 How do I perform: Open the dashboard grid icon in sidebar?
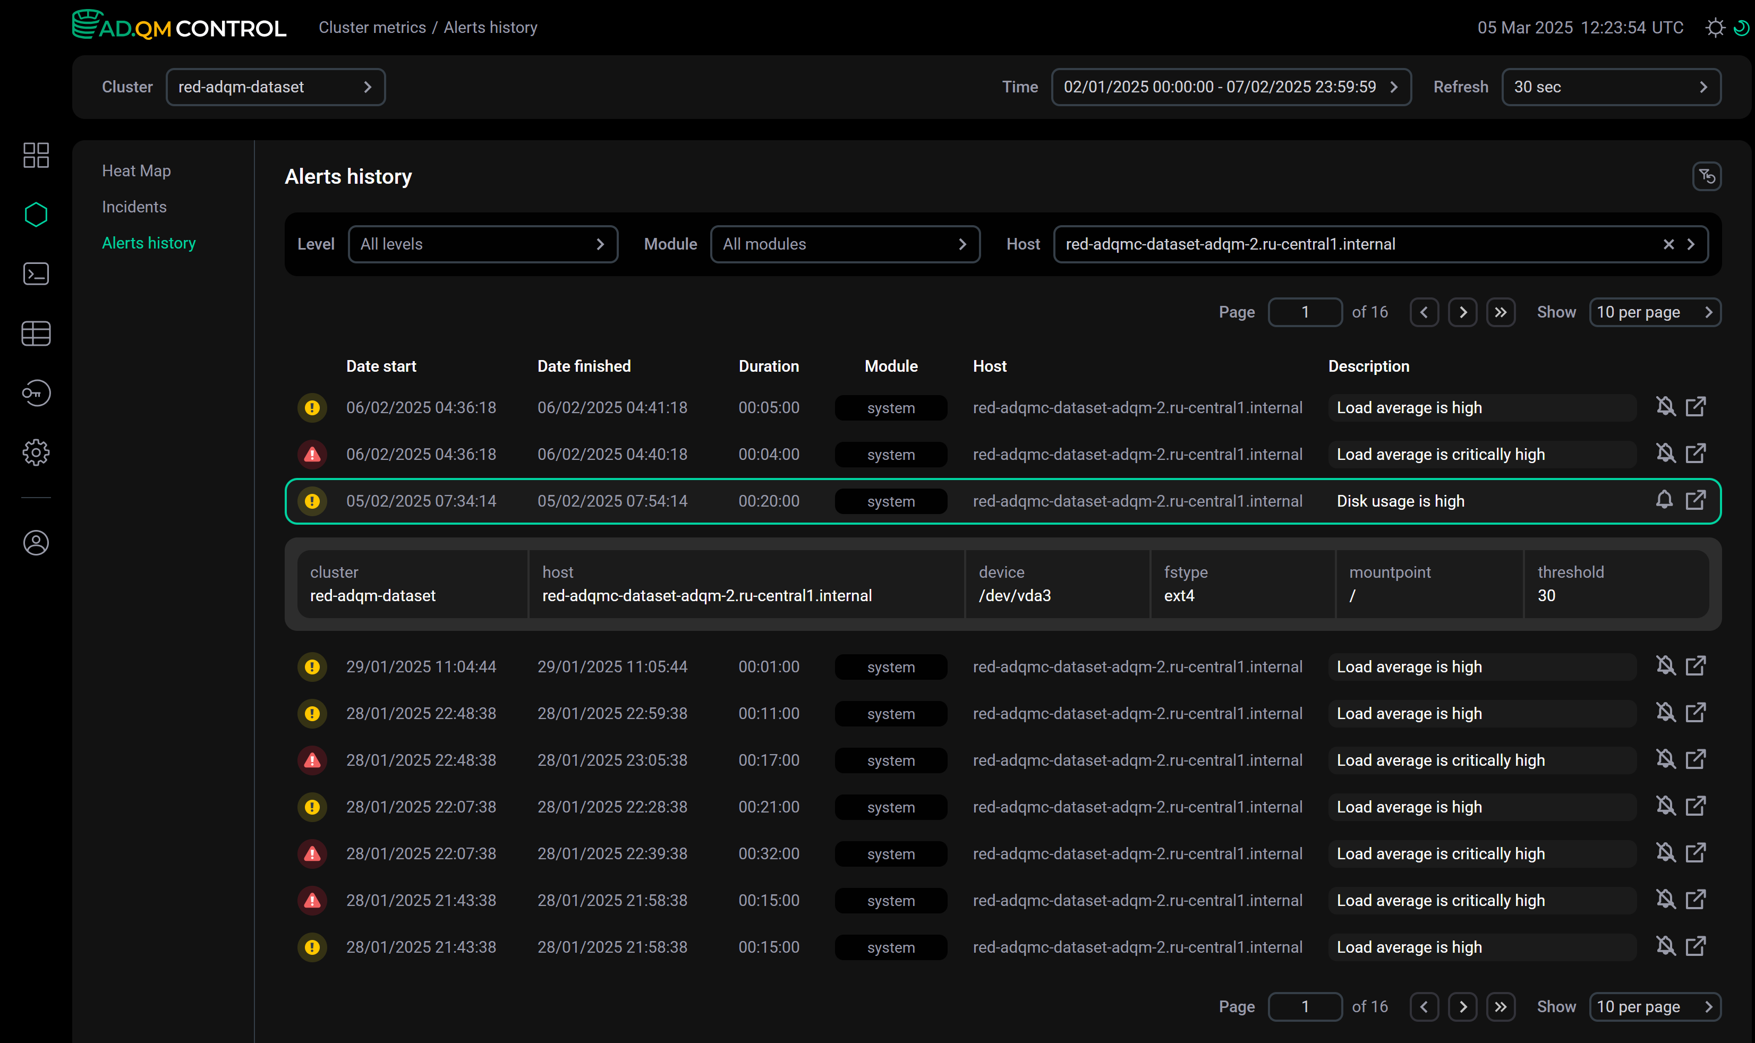[x=36, y=155]
